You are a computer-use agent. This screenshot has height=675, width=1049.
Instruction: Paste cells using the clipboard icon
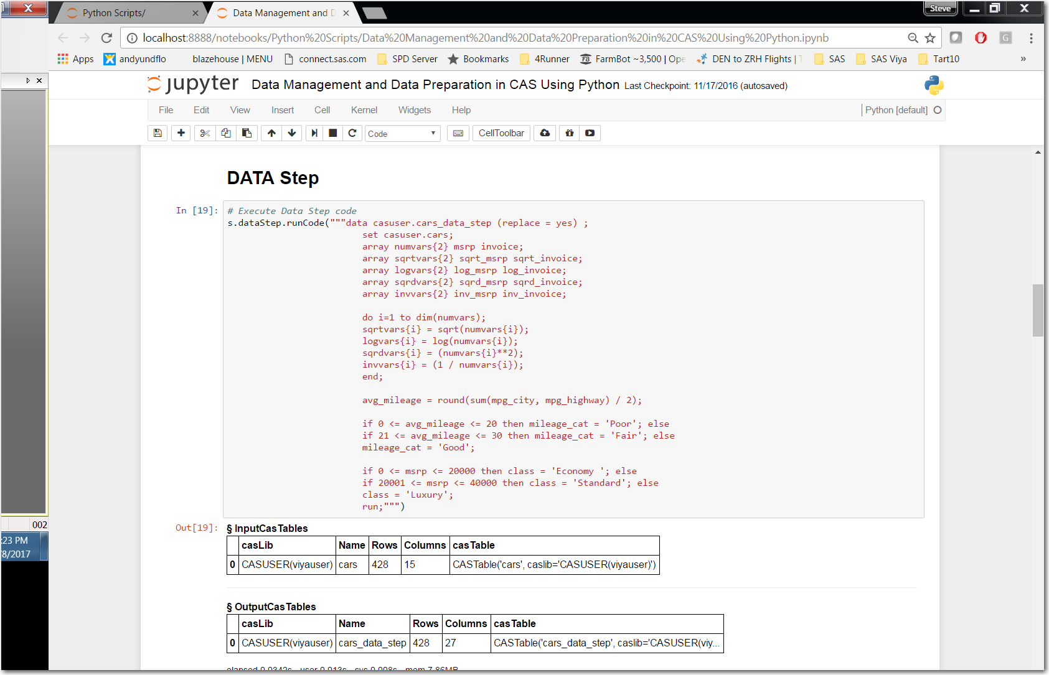(247, 133)
